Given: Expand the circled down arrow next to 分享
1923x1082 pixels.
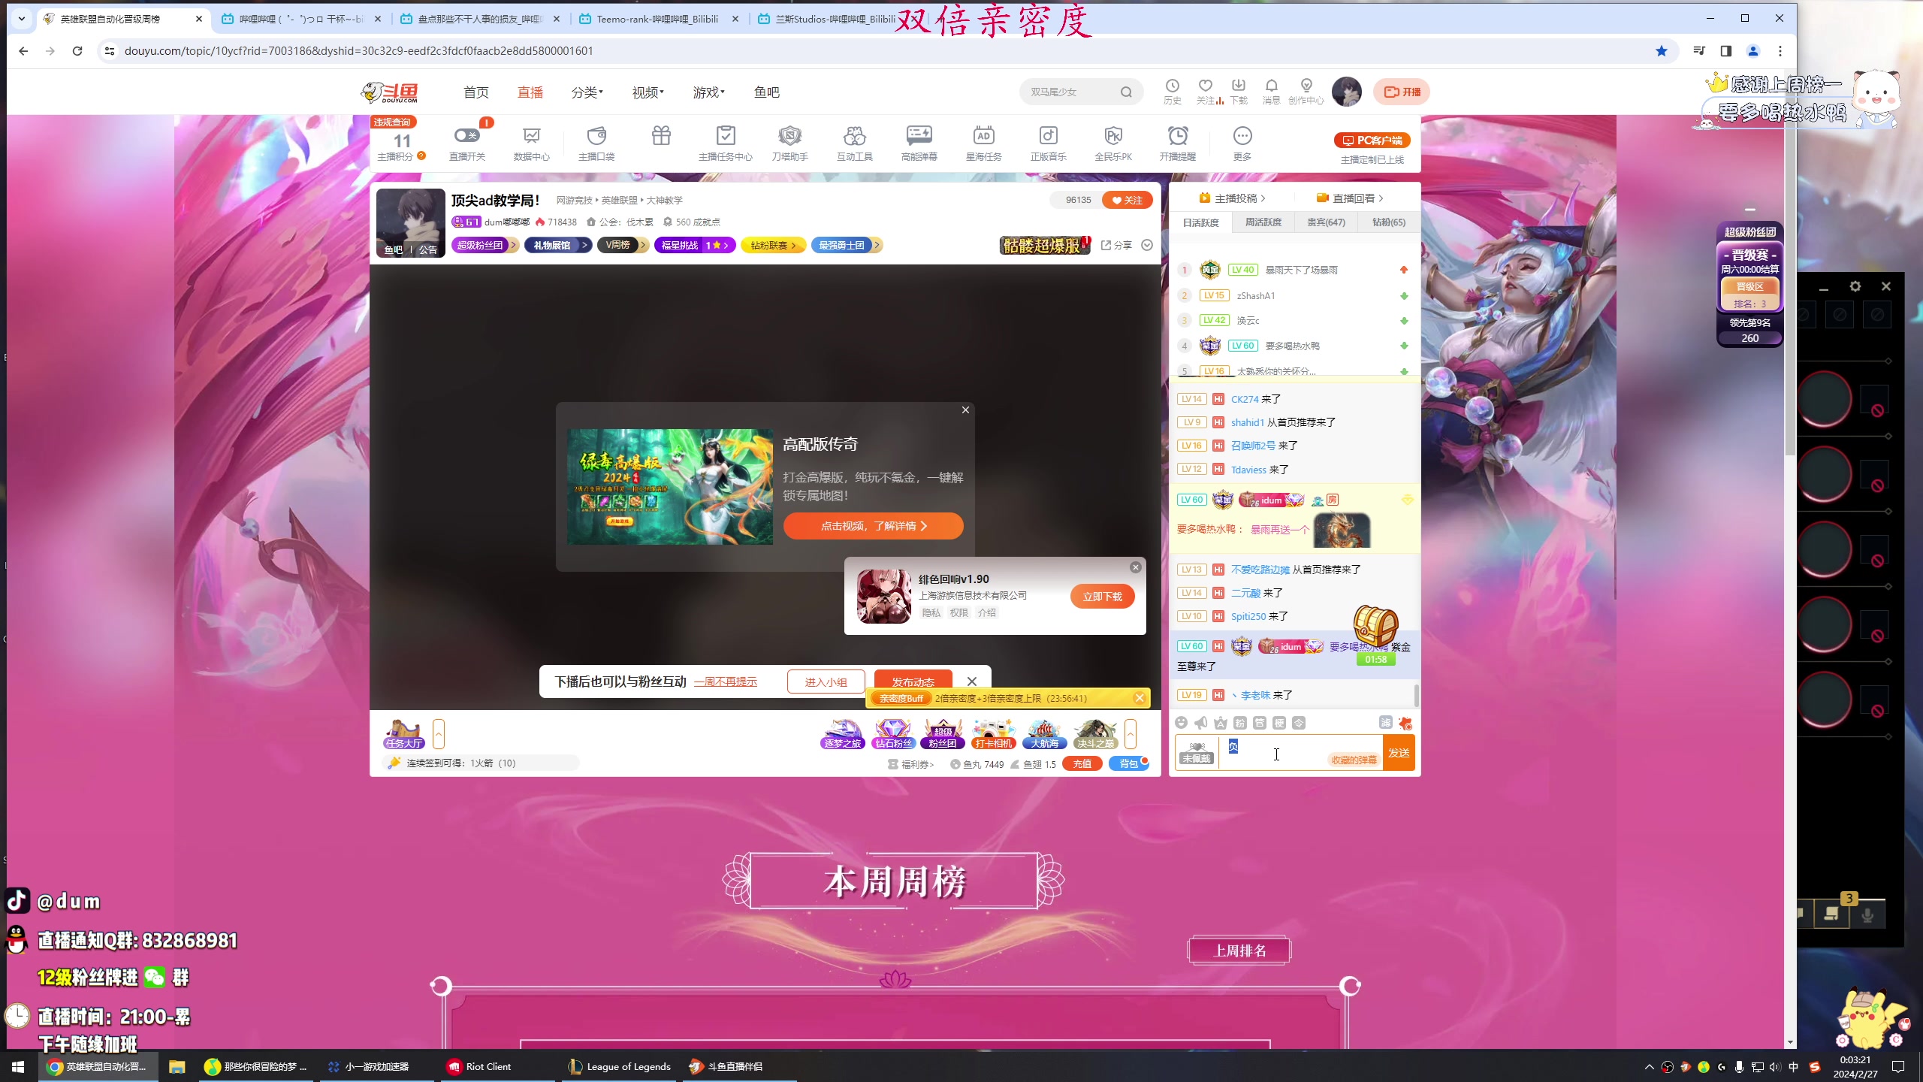Looking at the screenshot, I should (1146, 245).
